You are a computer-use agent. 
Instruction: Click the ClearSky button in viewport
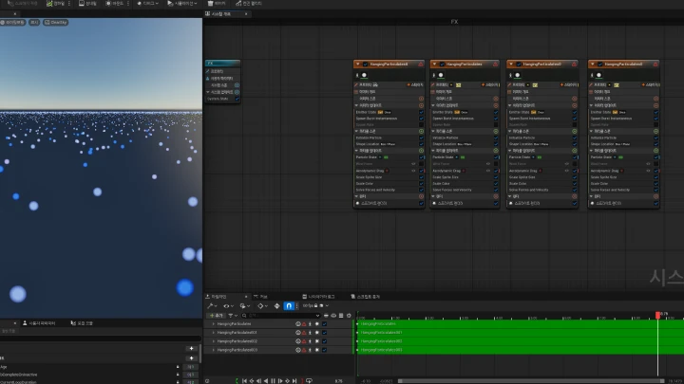56,22
